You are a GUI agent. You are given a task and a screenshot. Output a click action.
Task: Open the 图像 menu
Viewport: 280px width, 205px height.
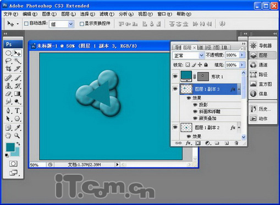(x=49, y=14)
